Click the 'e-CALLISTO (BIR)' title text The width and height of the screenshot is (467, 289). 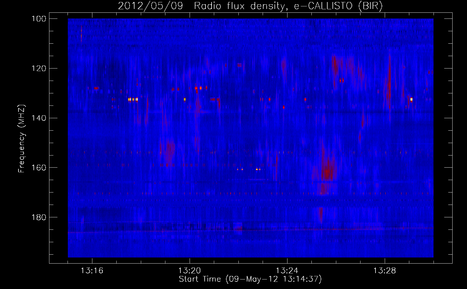338,6
